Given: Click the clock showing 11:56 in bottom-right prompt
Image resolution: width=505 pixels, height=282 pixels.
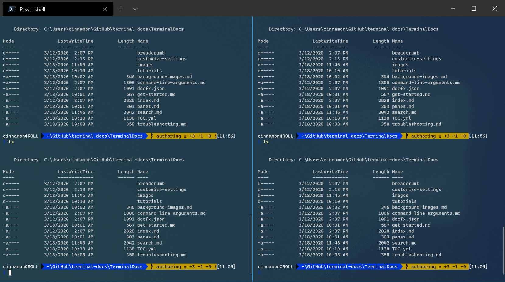Looking at the screenshot, I should 479,266.
